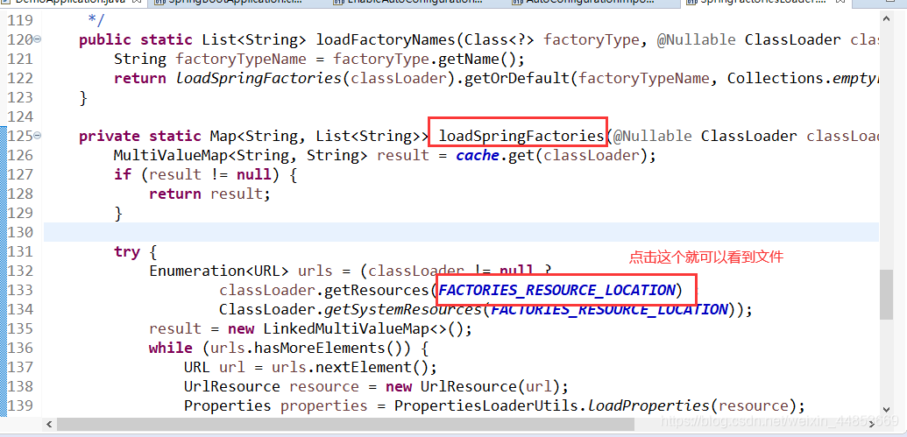Viewport: 907px width, 437px height.
Task: Click line number 139 in the gutter
Action: point(20,405)
